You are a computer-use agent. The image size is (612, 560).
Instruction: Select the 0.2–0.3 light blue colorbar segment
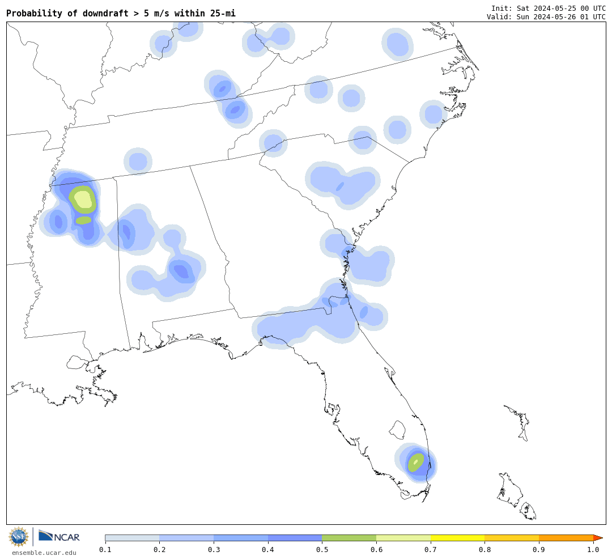point(186,538)
